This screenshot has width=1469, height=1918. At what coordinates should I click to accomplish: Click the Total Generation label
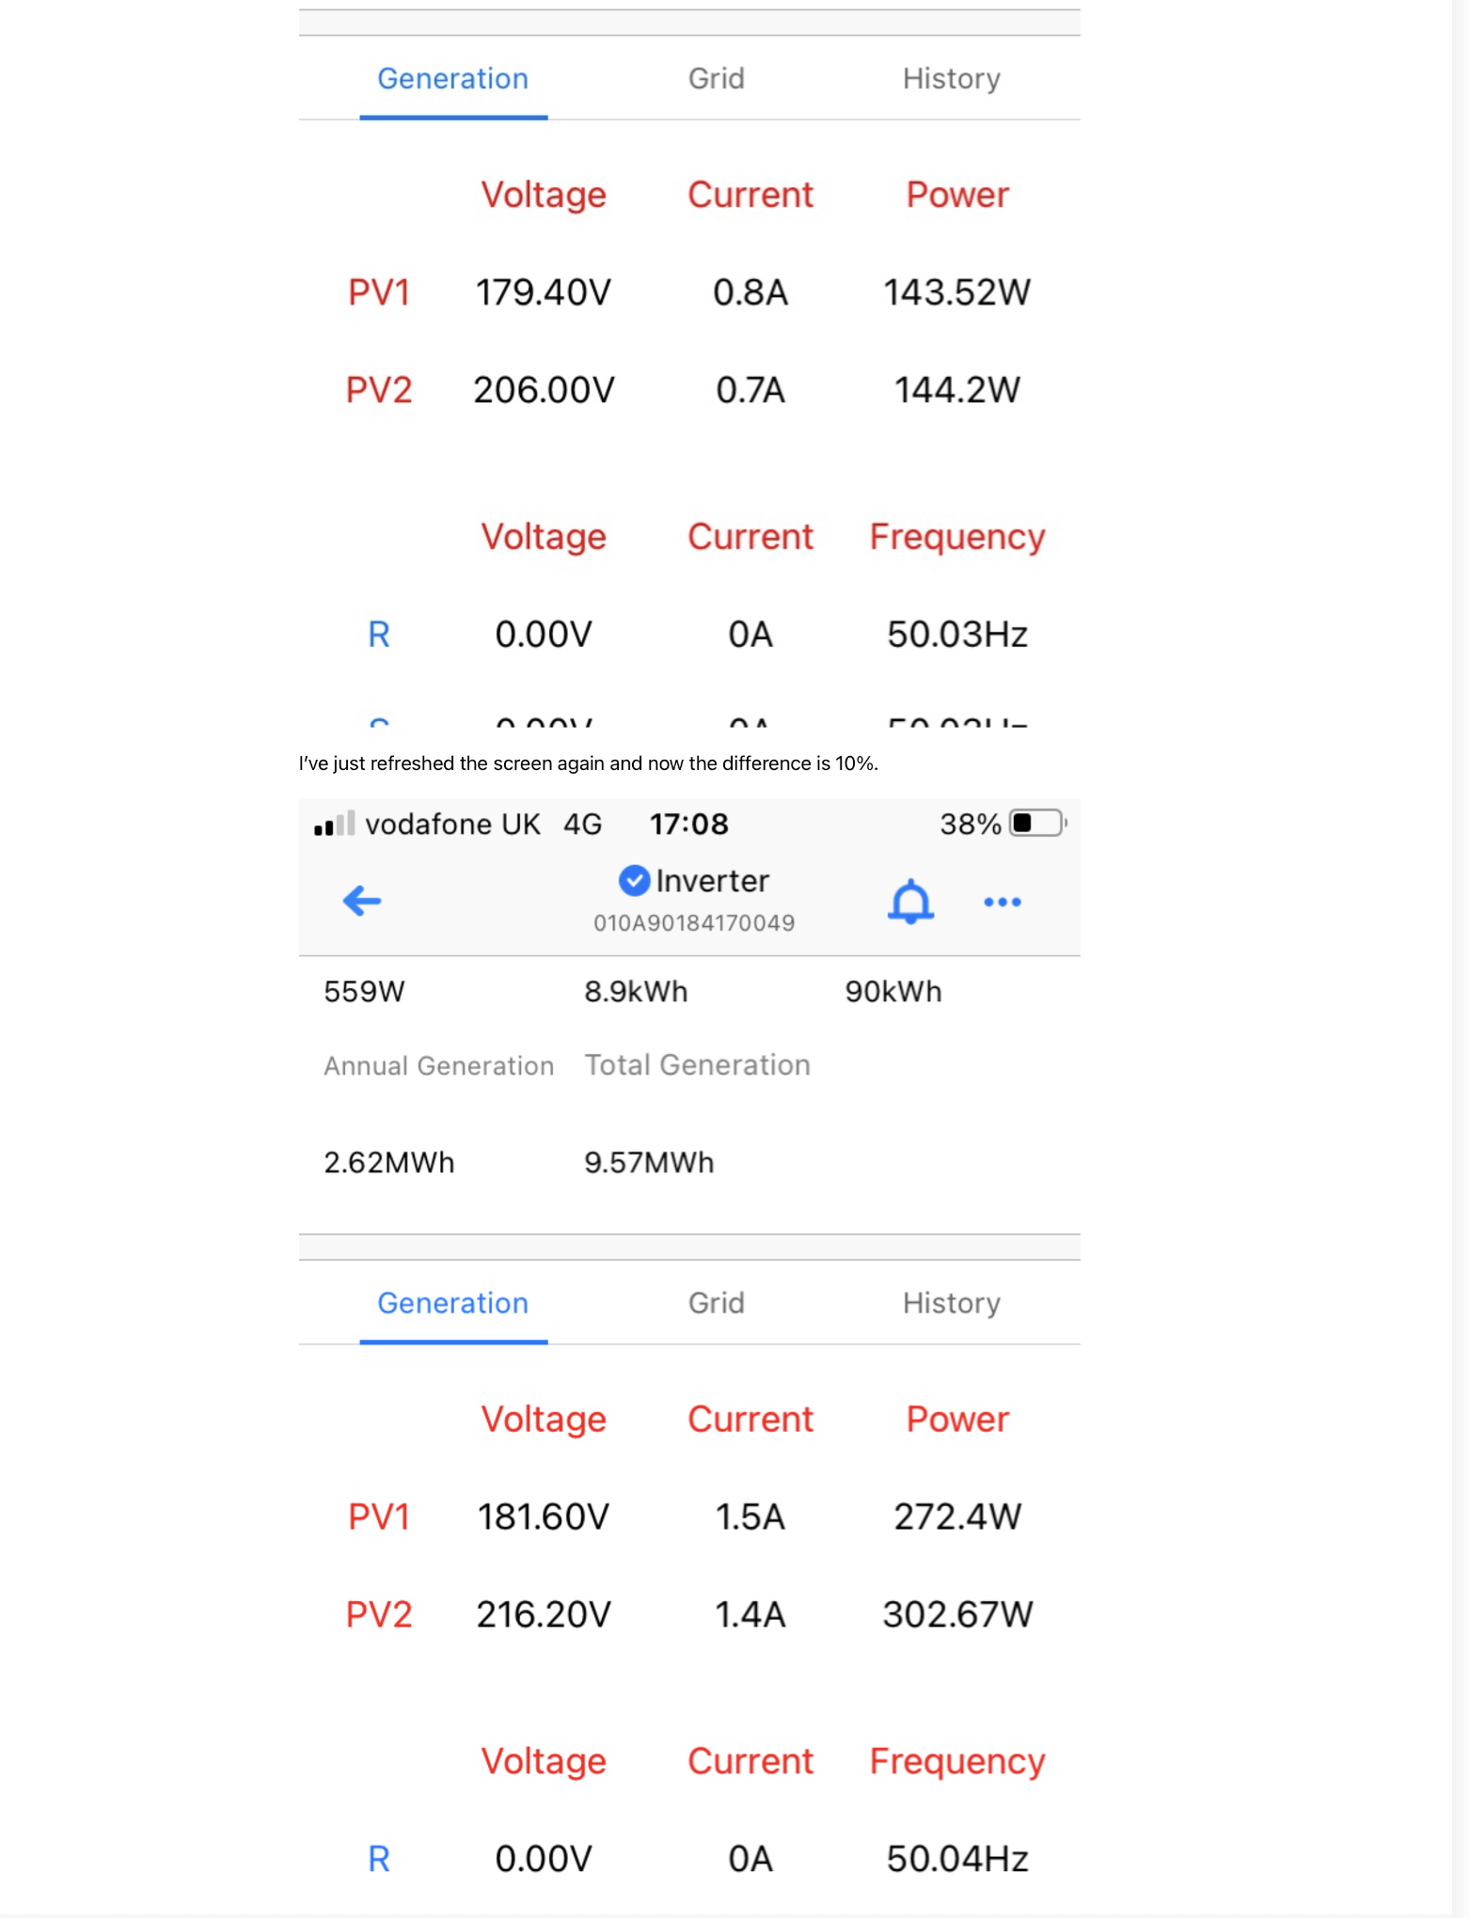(697, 1064)
